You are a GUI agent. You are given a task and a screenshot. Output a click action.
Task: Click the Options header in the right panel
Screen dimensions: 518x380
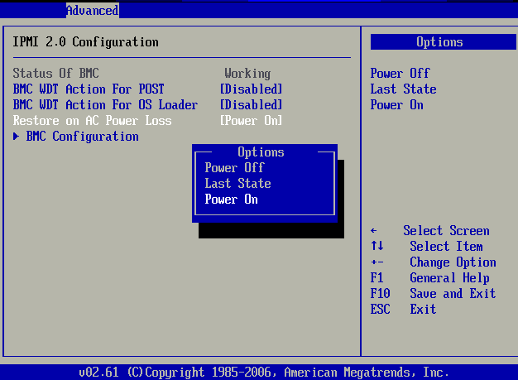click(x=439, y=42)
